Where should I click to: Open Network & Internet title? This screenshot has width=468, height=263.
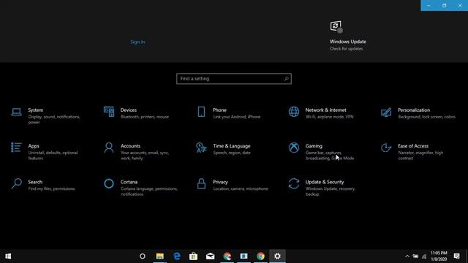[x=325, y=110]
